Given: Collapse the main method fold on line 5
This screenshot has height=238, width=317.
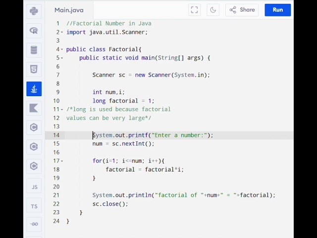Looking at the screenshot, I should point(62,58).
